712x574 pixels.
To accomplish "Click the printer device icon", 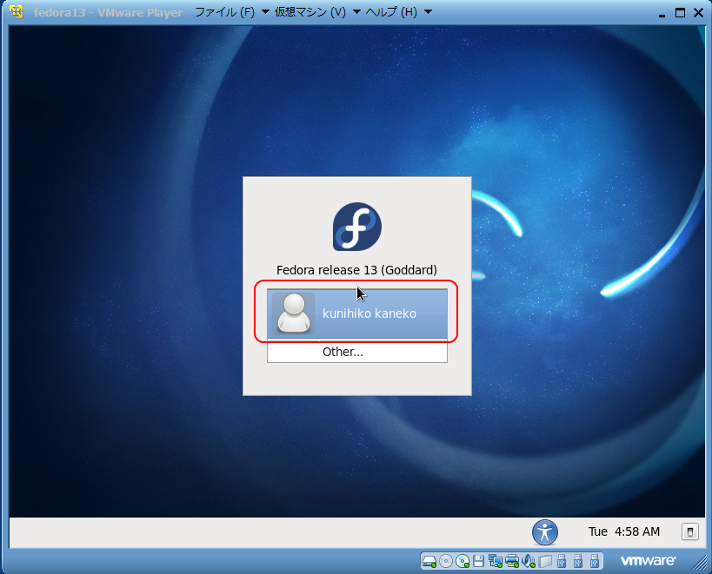I will tap(512, 561).
